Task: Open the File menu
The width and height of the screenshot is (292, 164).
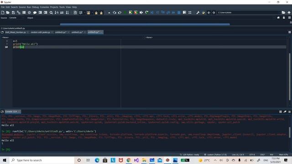Action: (x=3, y=7)
